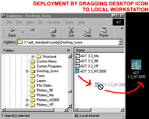The image size is (149, 119).
Task: Select the ADT 3.3_XP shortcut
Action: click(x=87, y=66)
